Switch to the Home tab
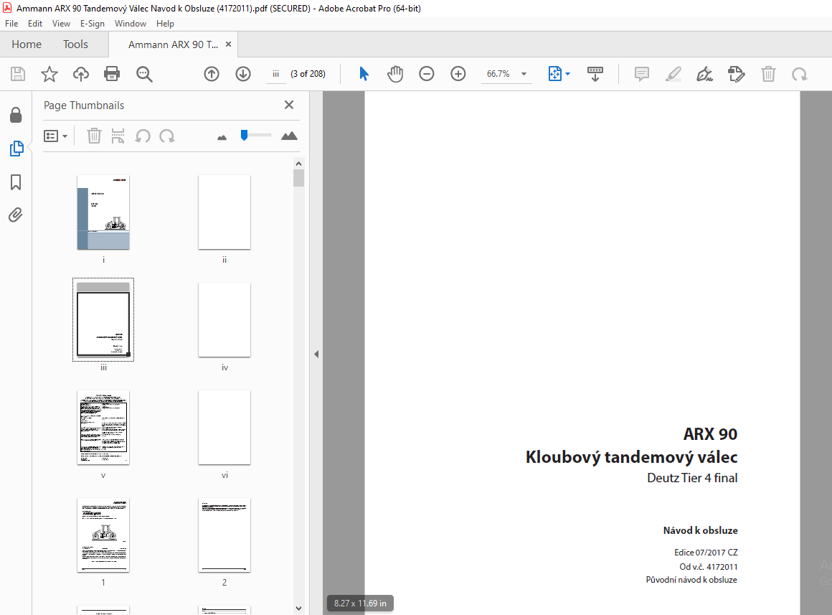Screen dimensions: 832x615 coord(27,44)
